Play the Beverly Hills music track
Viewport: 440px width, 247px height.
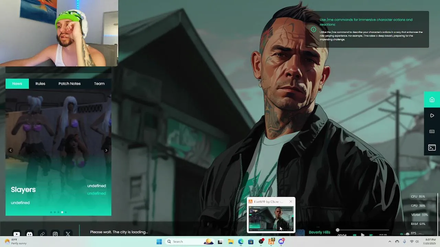pyautogui.click(x=362, y=235)
